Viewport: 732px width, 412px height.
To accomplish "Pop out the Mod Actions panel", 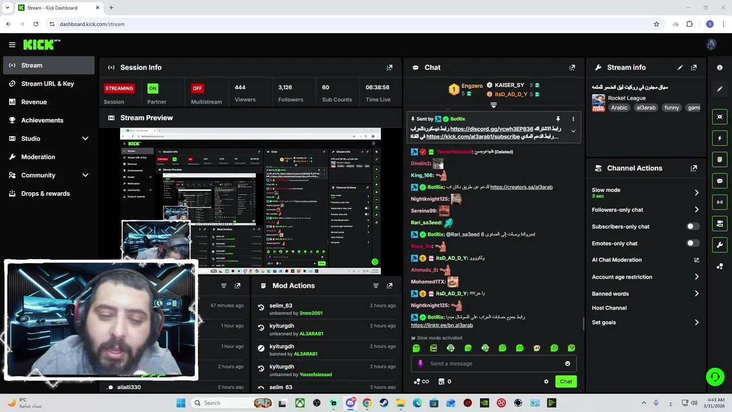I will [x=389, y=286].
